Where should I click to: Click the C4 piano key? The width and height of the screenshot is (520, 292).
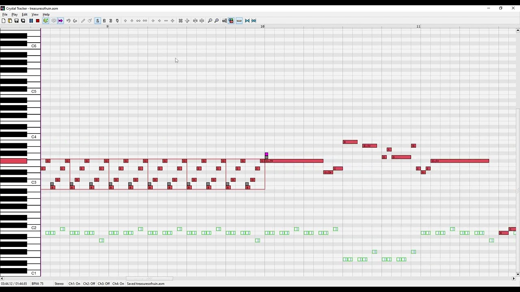[x=34, y=137]
